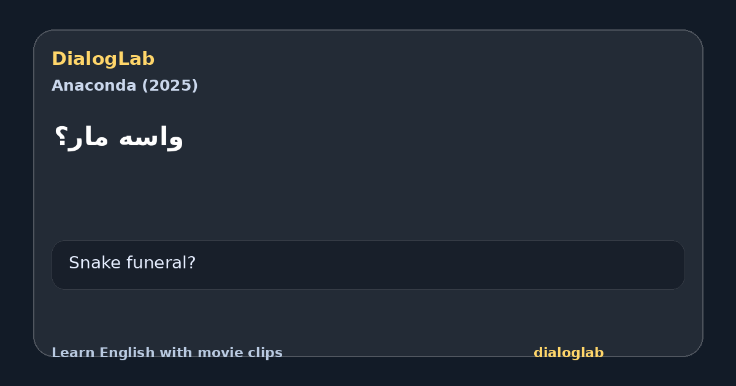Select the Persian phrase واسه مار؟
Viewport: 736px width, 386px height.
point(118,137)
